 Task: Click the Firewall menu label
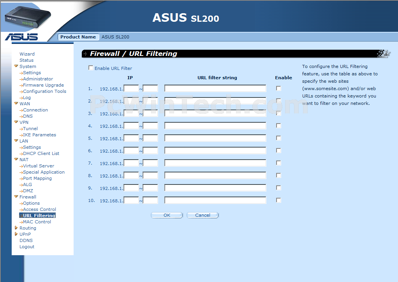pos(28,197)
